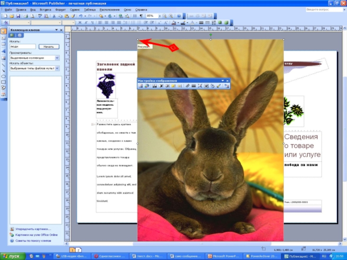Screen dimensions: 347x260
Task: Click the Insert Picture icon in the picture toolbar
Action: coord(141,86)
